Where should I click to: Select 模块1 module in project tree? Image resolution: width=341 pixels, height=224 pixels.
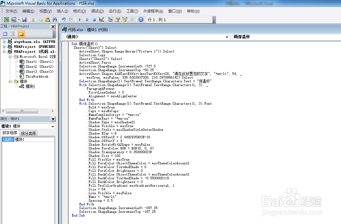[30, 86]
